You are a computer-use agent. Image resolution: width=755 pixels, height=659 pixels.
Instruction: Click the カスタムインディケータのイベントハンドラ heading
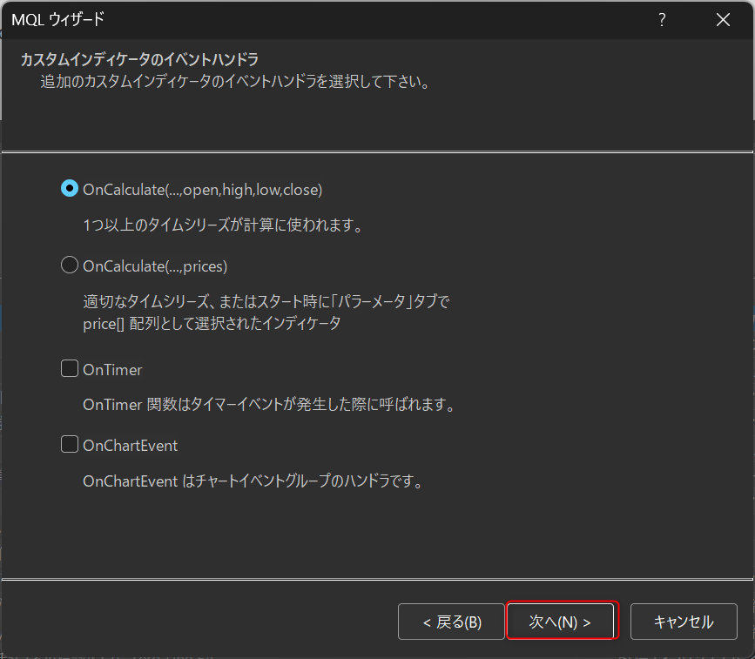[139, 60]
